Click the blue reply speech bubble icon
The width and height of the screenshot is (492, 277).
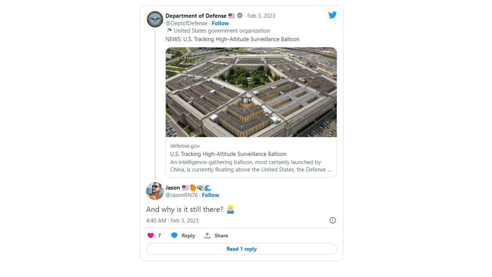click(x=174, y=235)
